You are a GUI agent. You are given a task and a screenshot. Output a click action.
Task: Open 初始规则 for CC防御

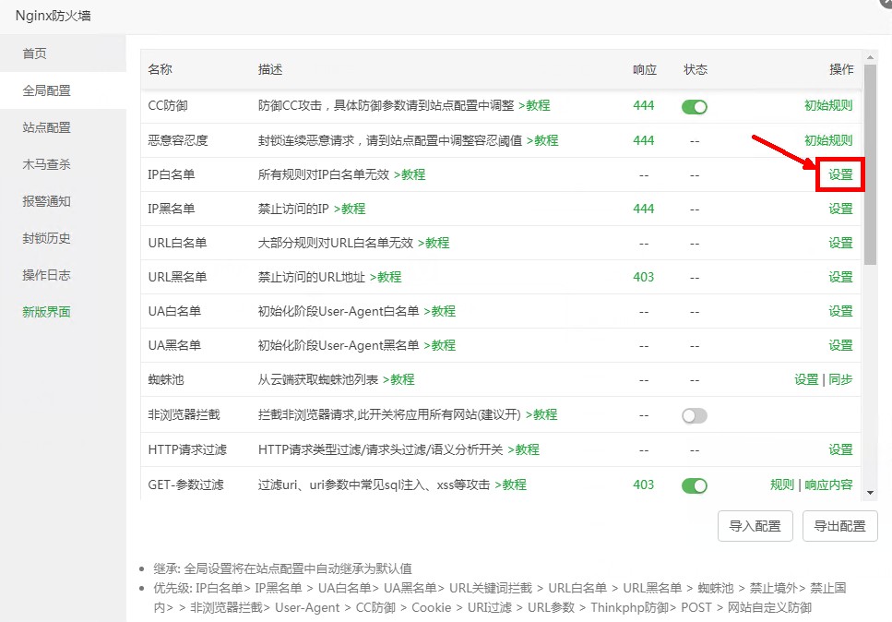point(827,106)
